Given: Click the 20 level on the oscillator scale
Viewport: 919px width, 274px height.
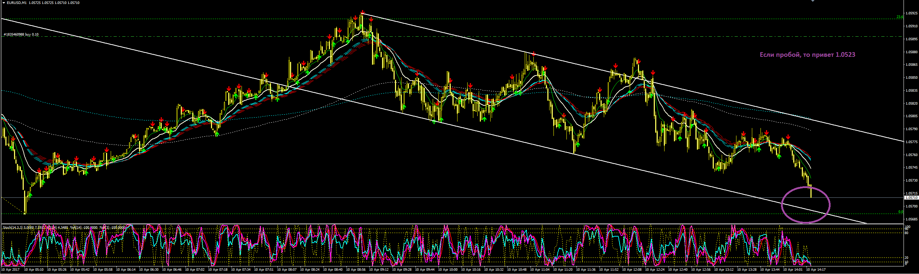Looking at the screenshot, I should coord(907,258).
